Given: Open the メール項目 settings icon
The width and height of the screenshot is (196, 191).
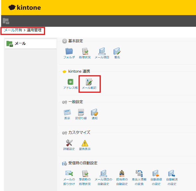Looking at the screenshot, I should (x=102, y=51).
